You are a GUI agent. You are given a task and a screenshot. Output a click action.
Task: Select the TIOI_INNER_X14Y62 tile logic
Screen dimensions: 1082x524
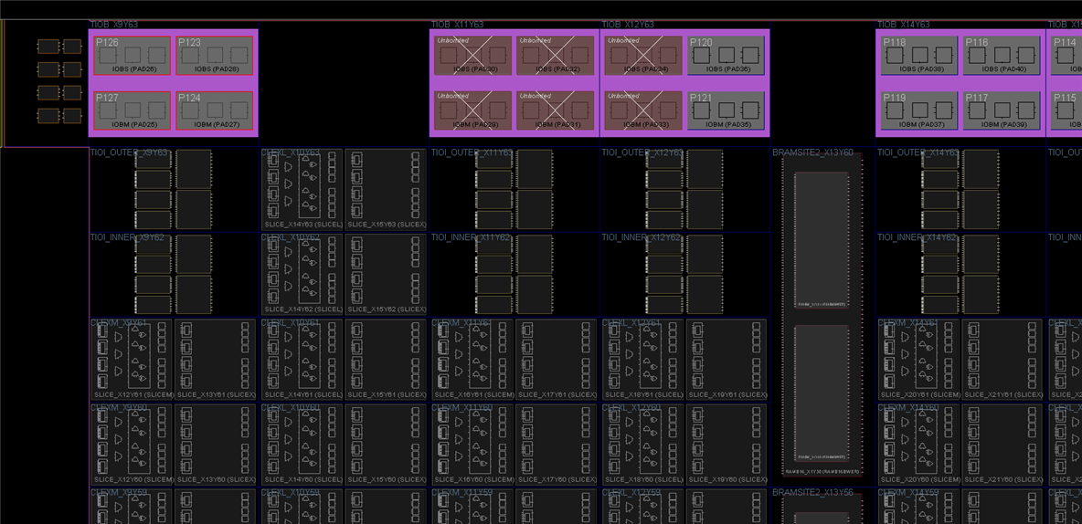coord(960,275)
